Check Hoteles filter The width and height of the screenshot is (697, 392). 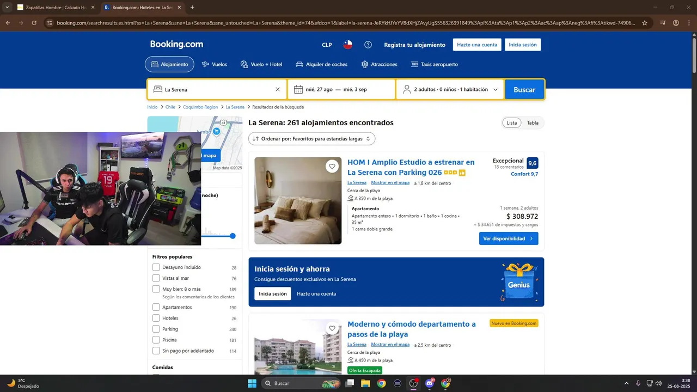coord(156,318)
